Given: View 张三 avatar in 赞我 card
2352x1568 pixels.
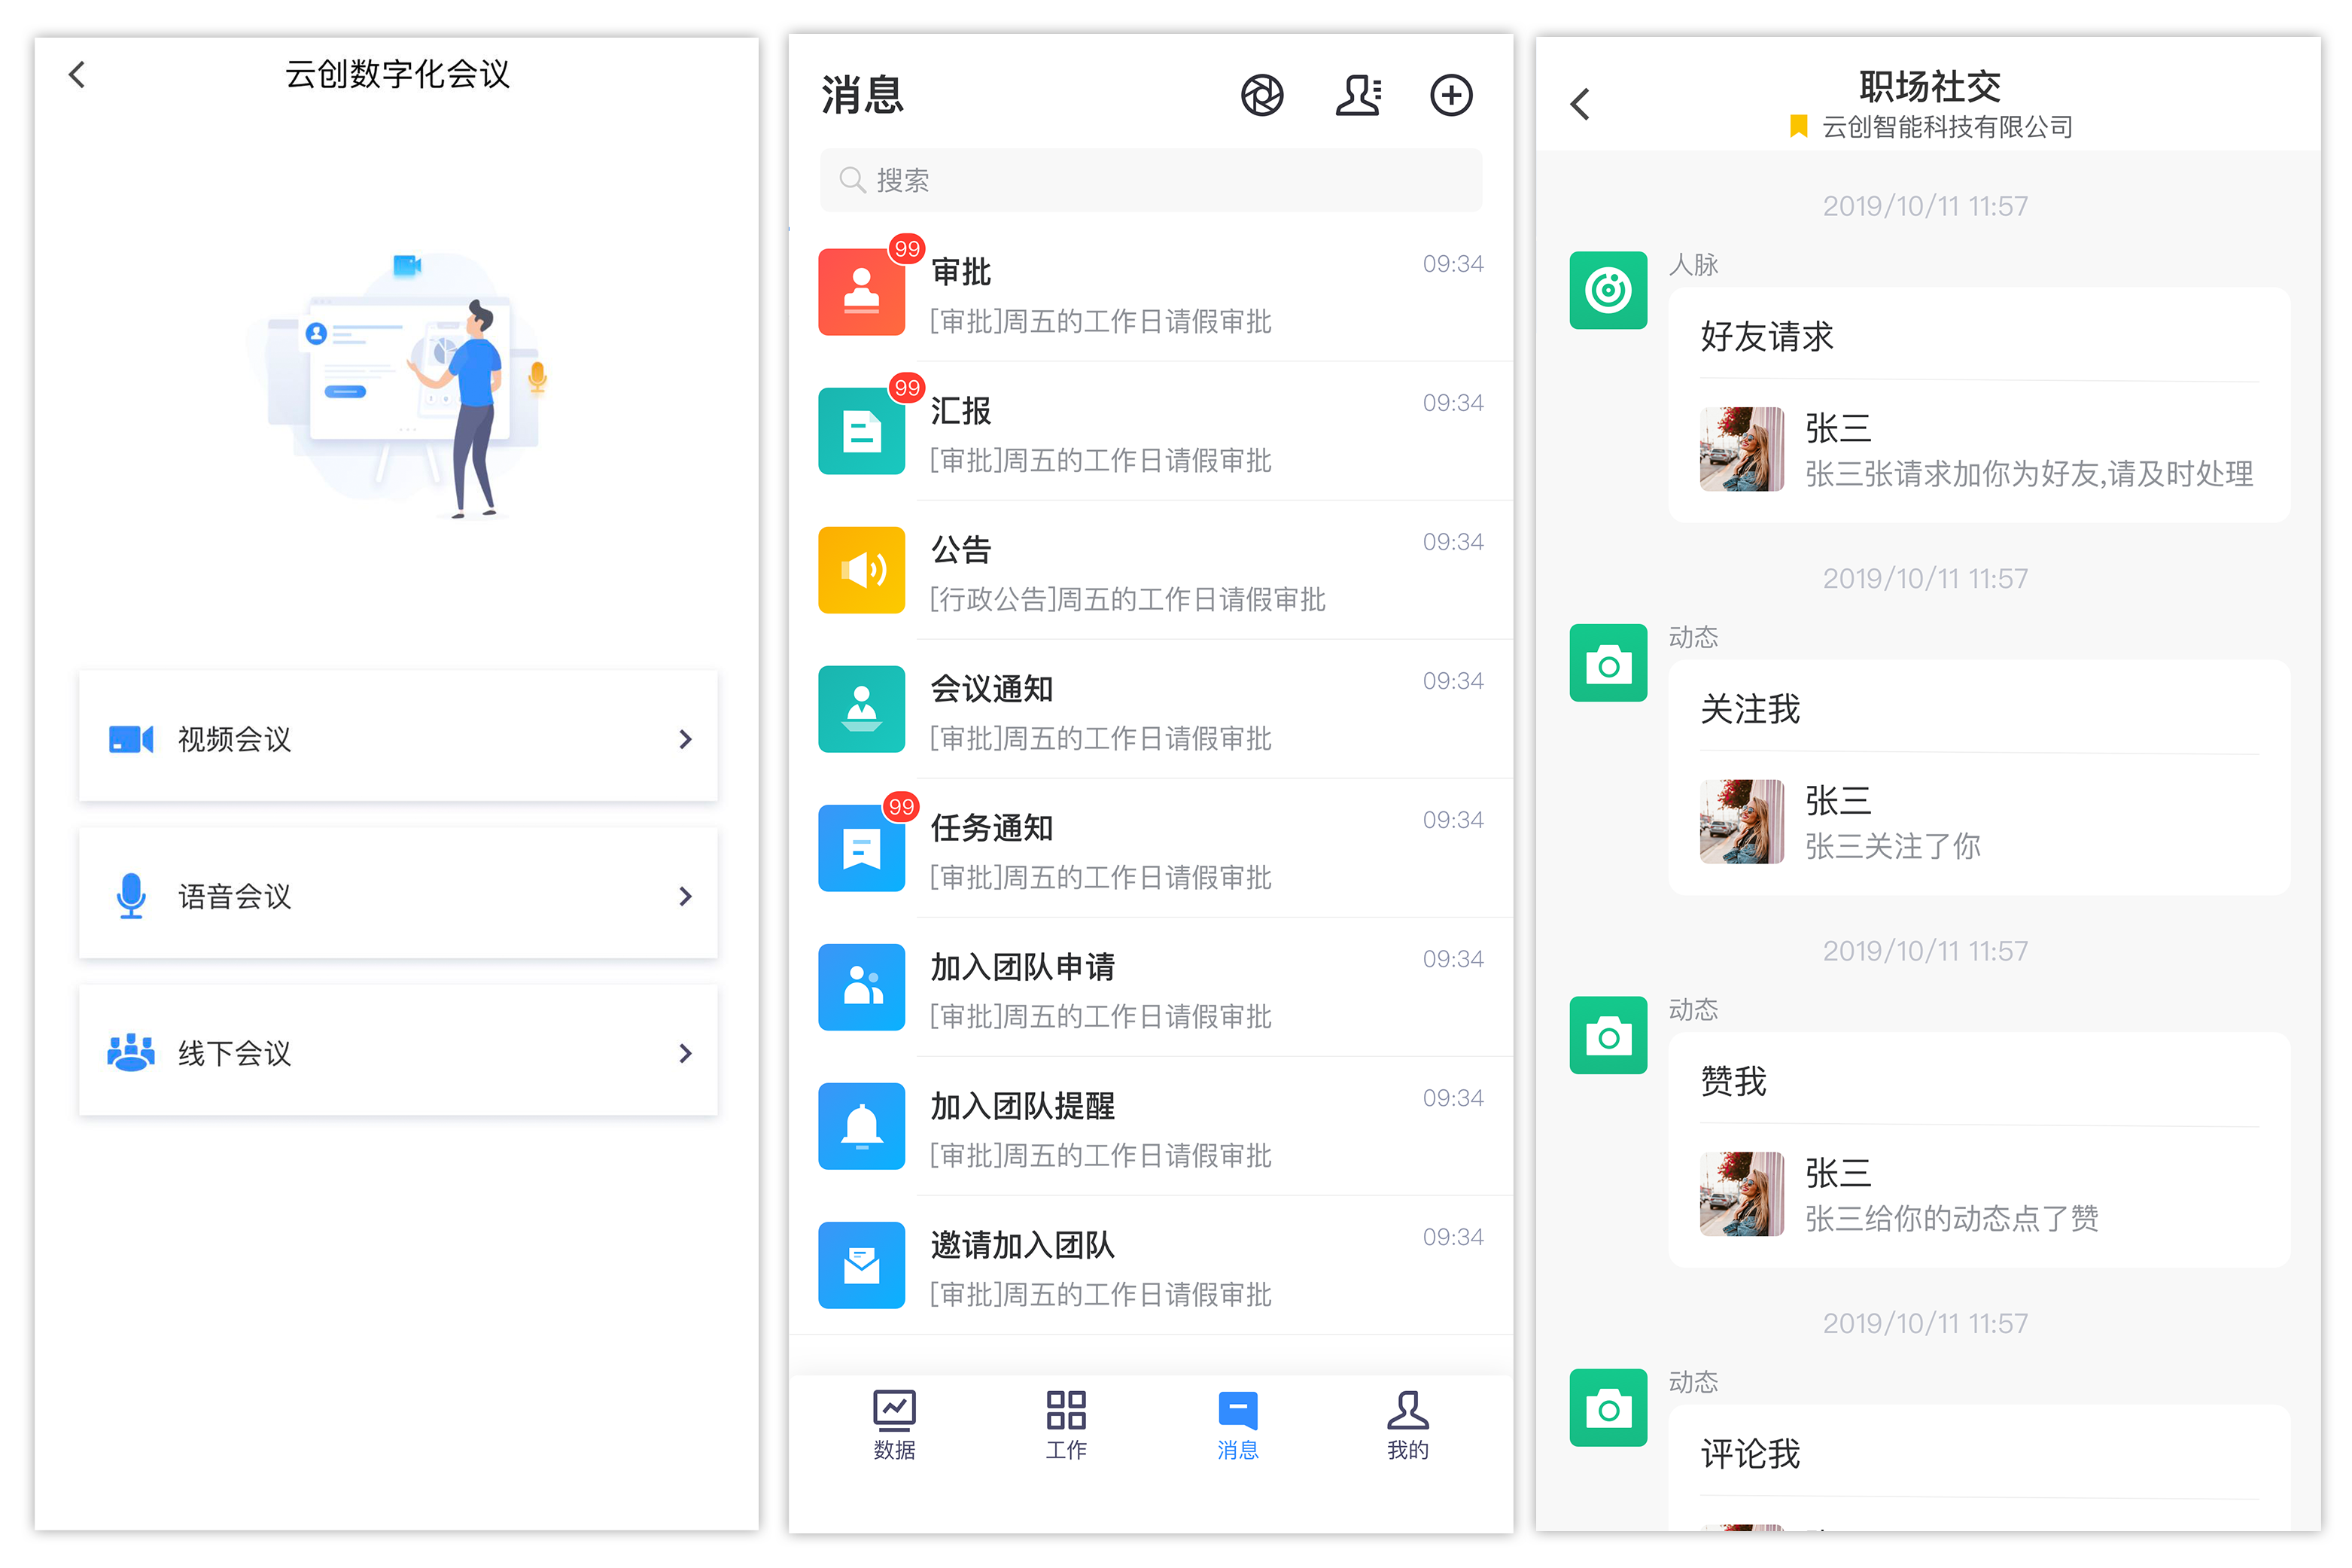Looking at the screenshot, I should point(1742,1194).
